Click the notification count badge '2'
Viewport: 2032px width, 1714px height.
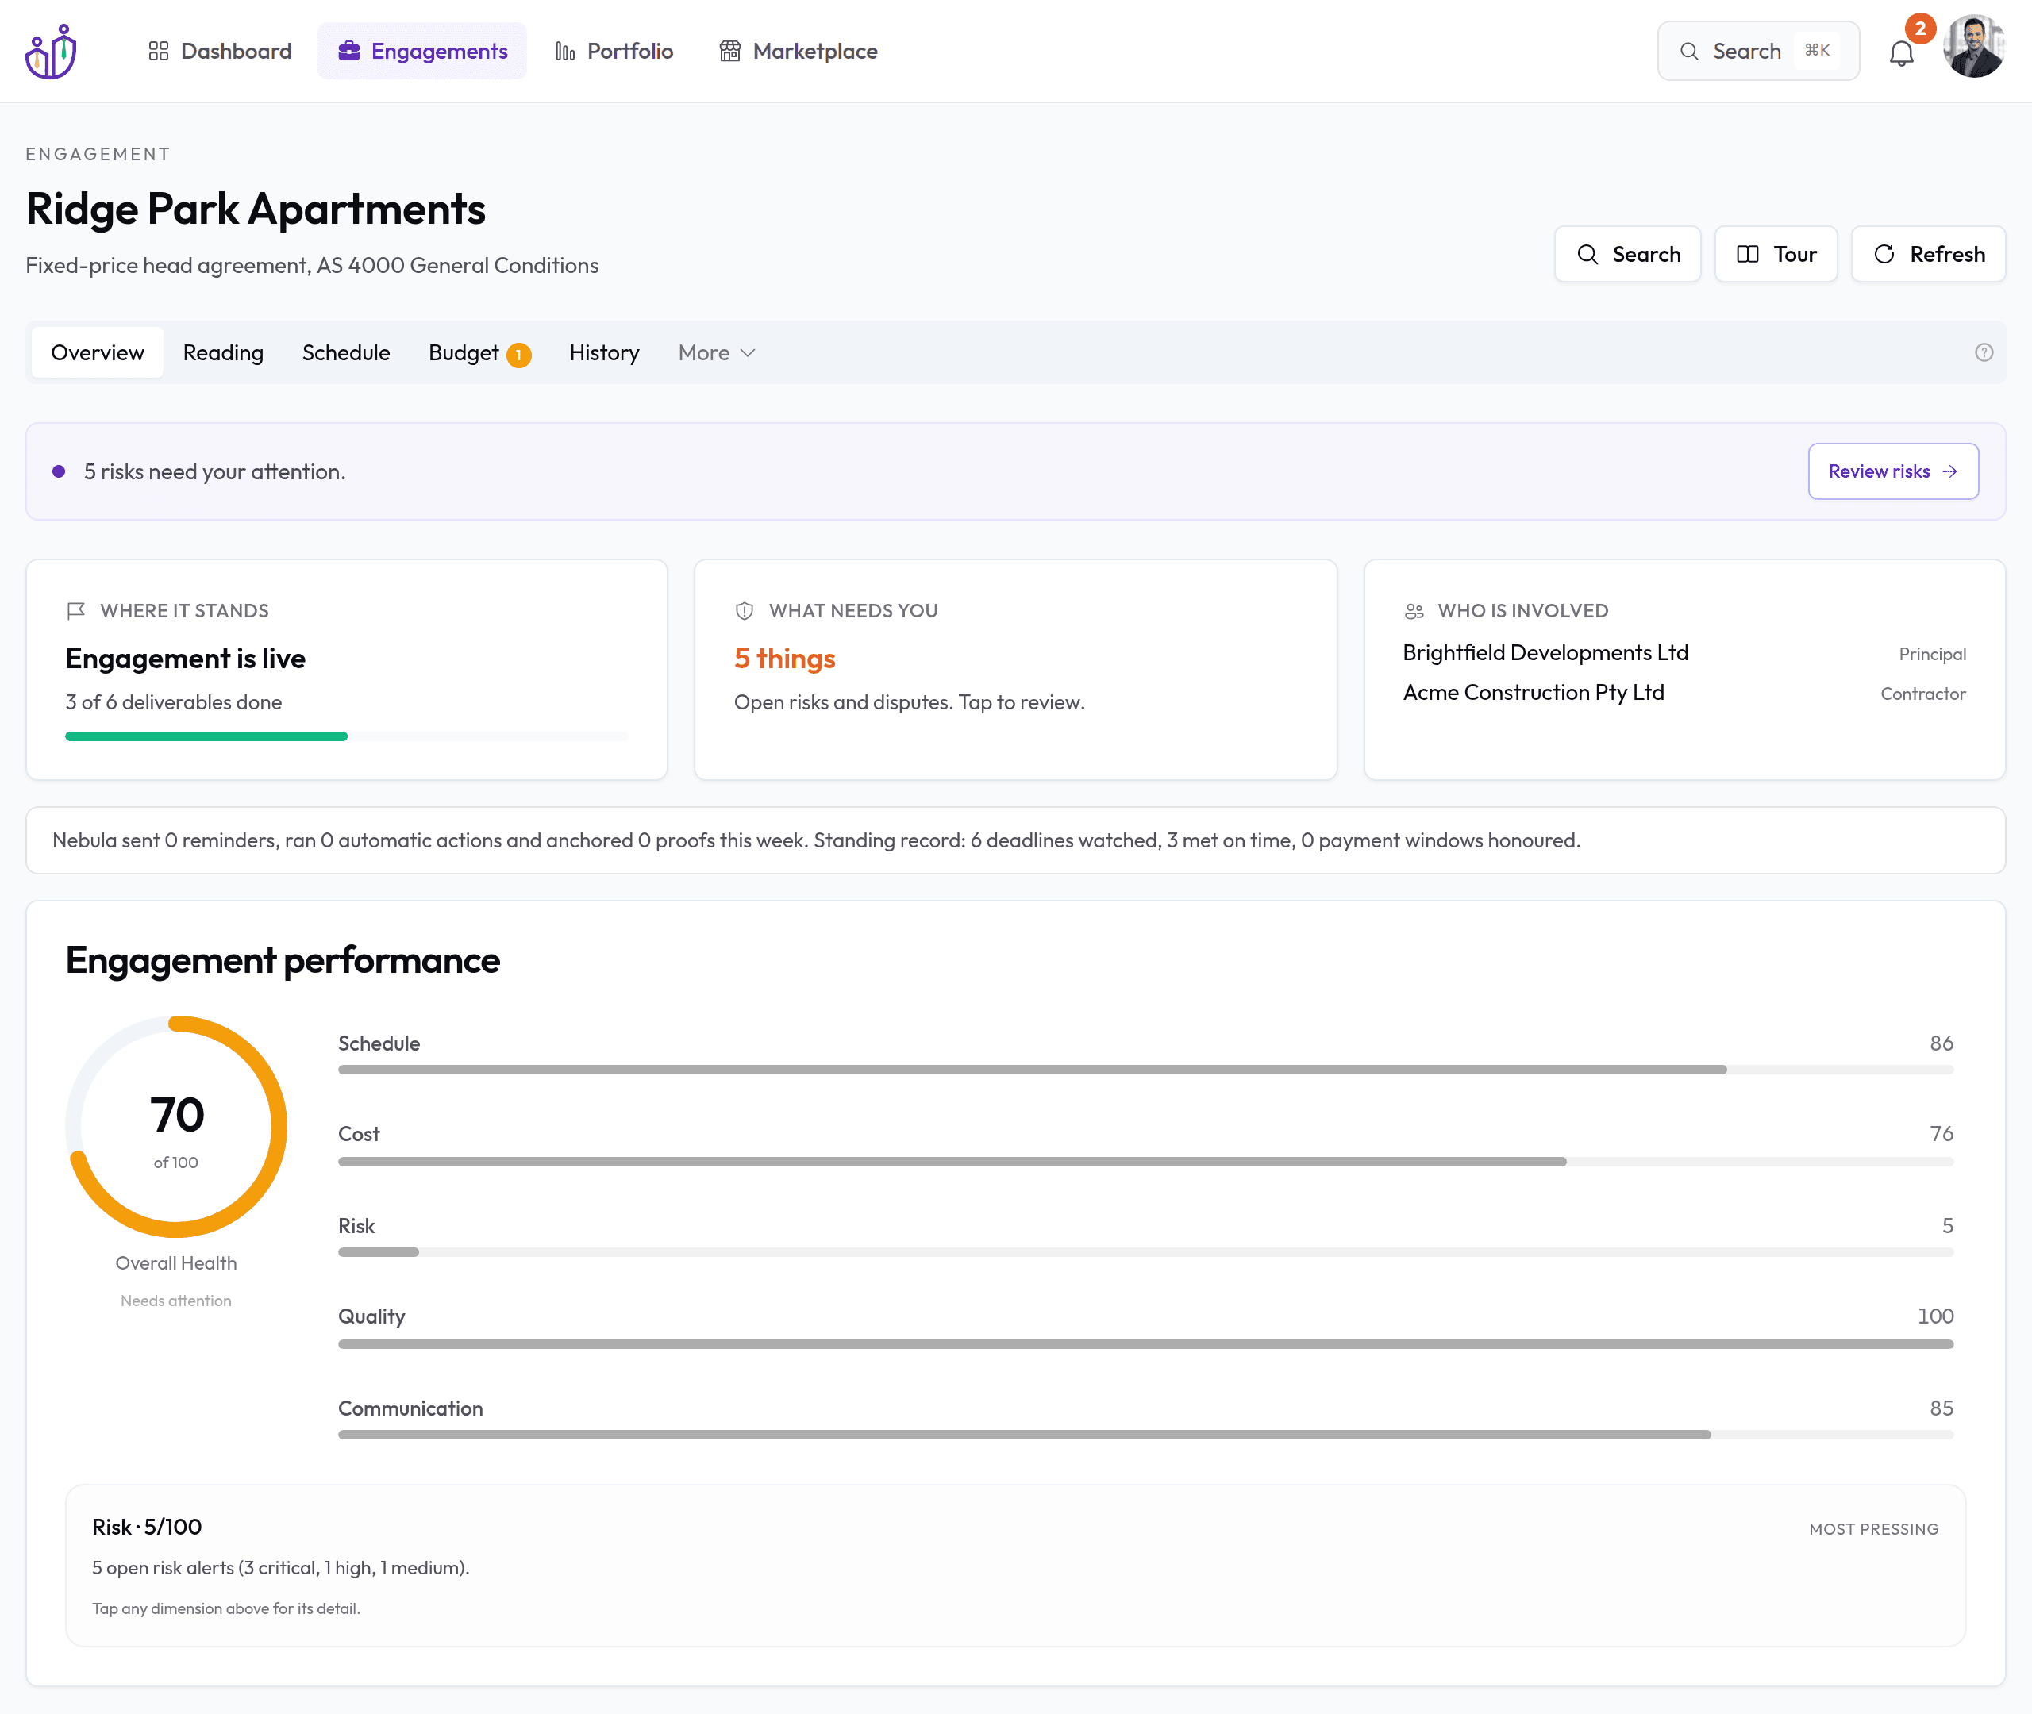1919,29
